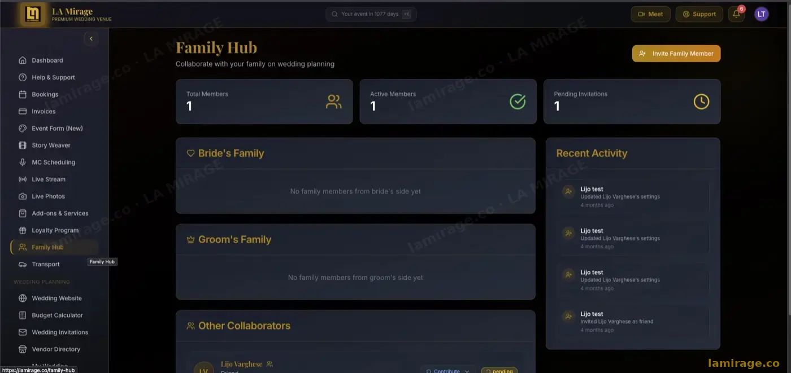
Task: Click the Help & Support question icon
Action: point(23,77)
